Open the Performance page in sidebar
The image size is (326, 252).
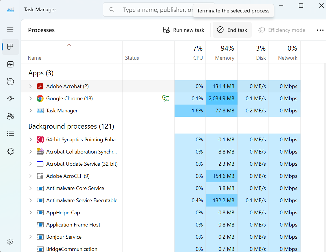point(10,64)
